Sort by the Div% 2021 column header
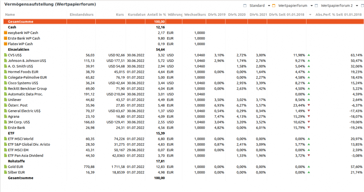 point(258,15)
